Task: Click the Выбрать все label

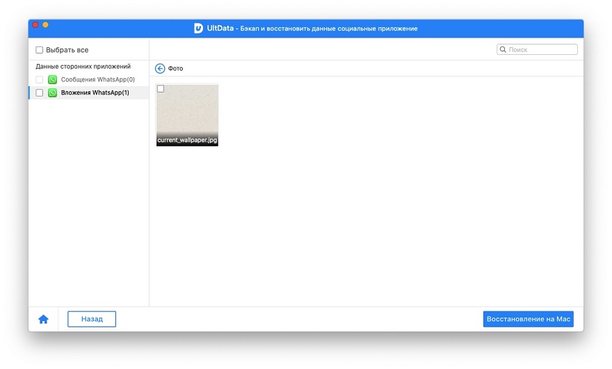Action: coord(67,50)
